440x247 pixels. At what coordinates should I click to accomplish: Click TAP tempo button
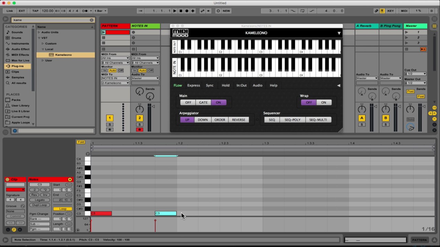pos(35,11)
